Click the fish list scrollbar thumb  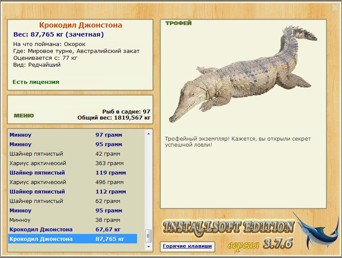[x=149, y=236]
